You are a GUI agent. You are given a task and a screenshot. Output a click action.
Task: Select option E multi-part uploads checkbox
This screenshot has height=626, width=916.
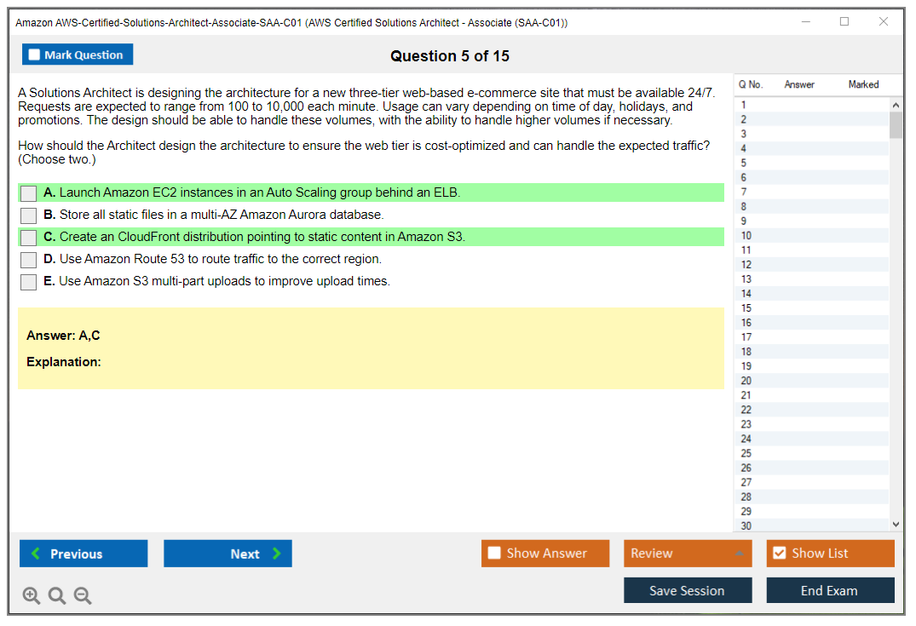[x=28, y=282]
